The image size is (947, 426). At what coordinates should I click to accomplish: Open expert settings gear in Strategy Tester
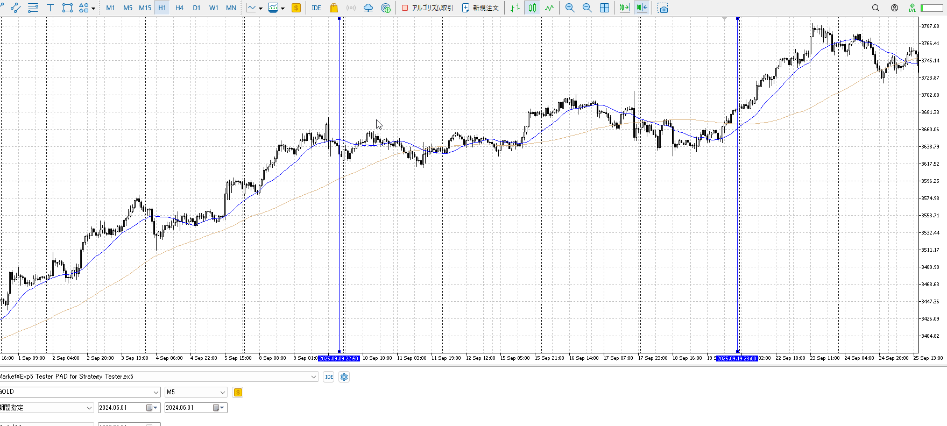pos(344,377)
